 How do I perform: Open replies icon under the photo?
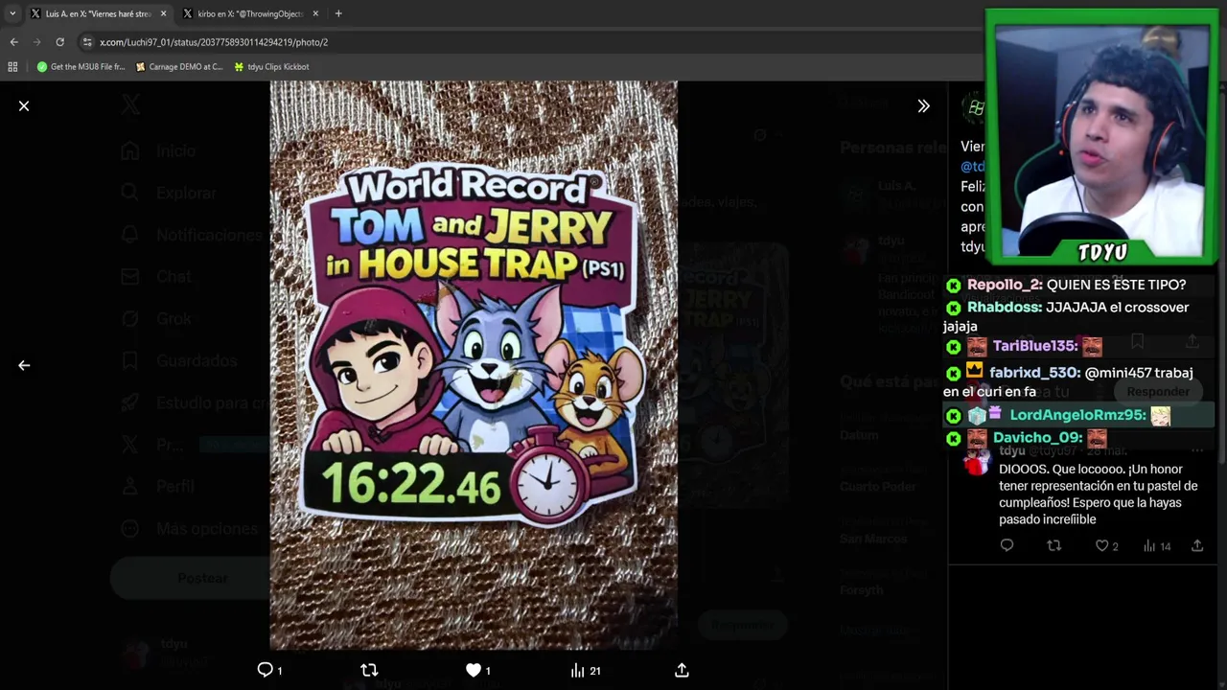(266, 670)
